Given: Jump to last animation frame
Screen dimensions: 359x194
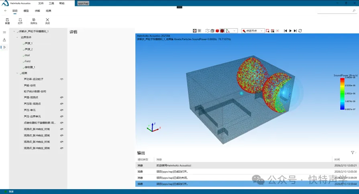Looking at the screenshot, I should pyautogui.click(x=295, y=30).
